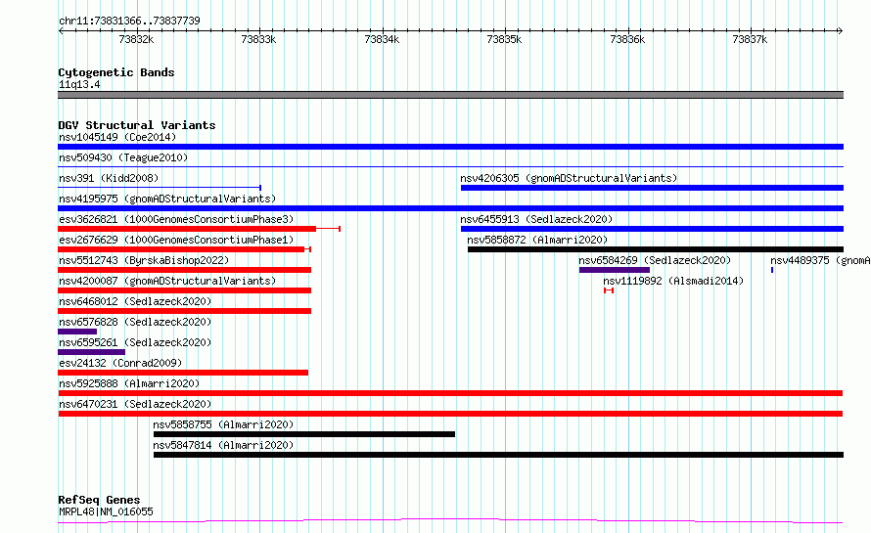Click the RefSeq Genes track heading
871x533 pixels.
pos(99,500)
